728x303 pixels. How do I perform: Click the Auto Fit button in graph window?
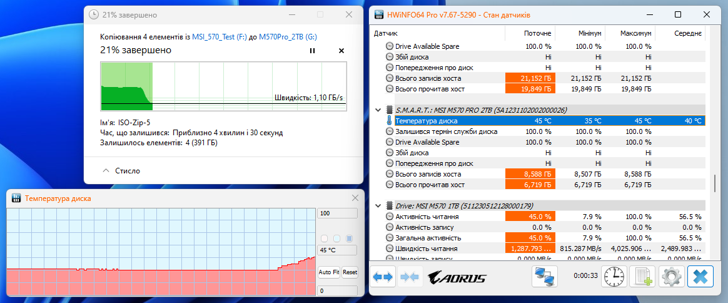[x=329, y=272]
